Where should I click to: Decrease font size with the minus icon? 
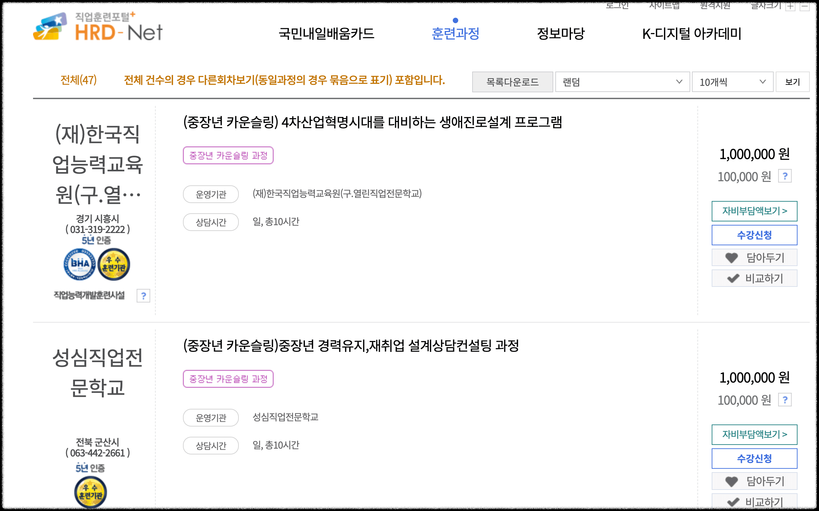point(805,6)
